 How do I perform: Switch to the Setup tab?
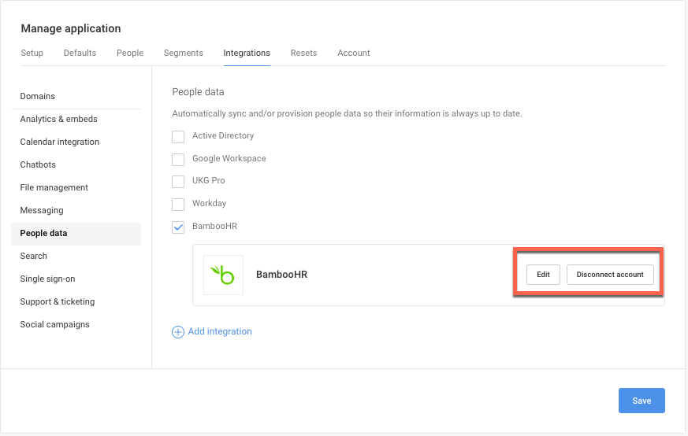pos(32,53)
